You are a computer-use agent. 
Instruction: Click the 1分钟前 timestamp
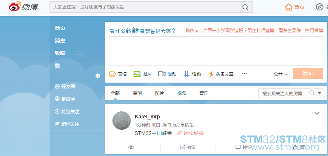(x=142, y=125)
